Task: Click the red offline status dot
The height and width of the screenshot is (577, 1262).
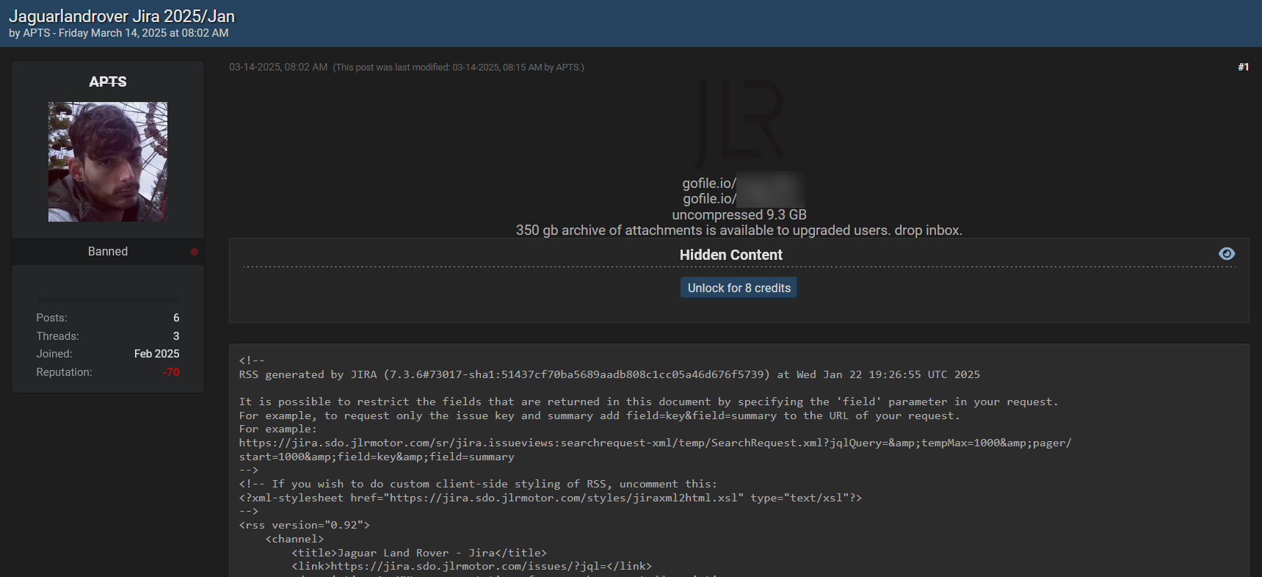Action: click(195, 252)
